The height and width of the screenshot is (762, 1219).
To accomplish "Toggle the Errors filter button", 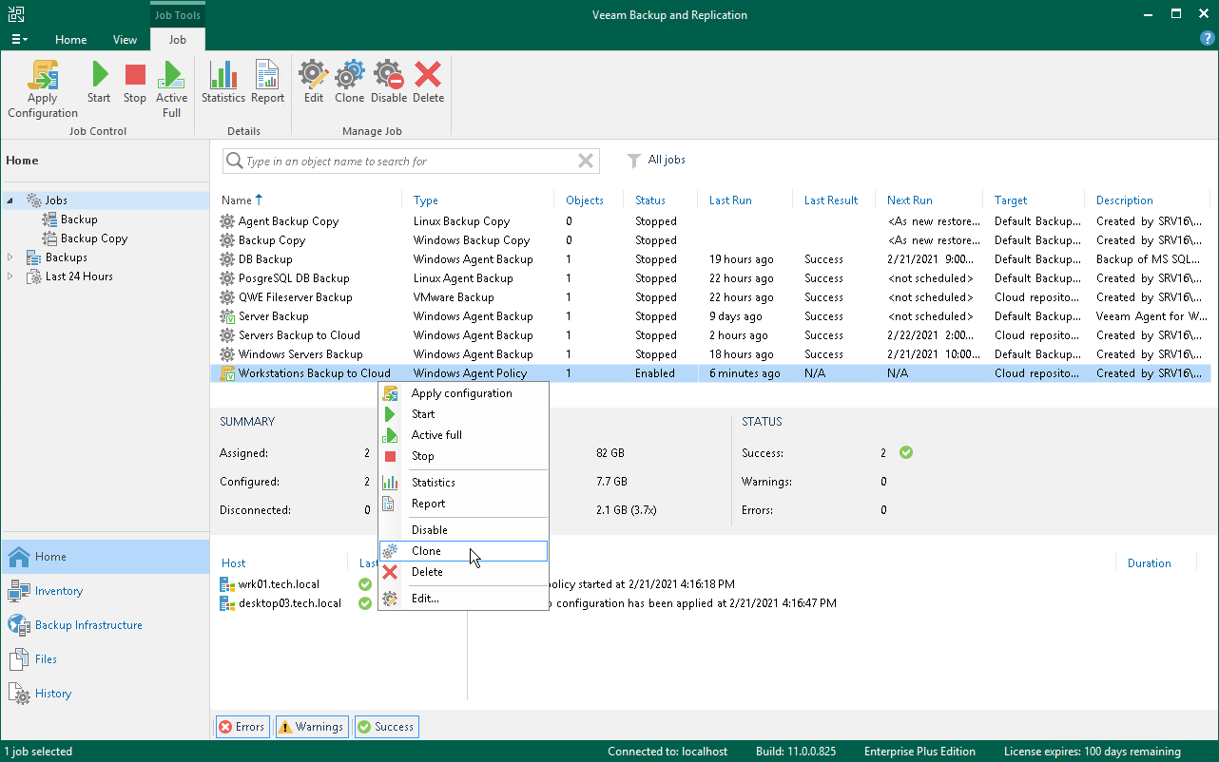I will coord(242,727).
